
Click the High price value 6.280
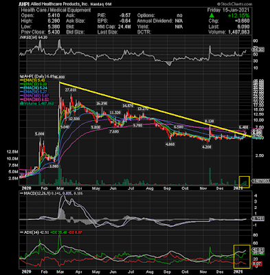coord(54,21)
